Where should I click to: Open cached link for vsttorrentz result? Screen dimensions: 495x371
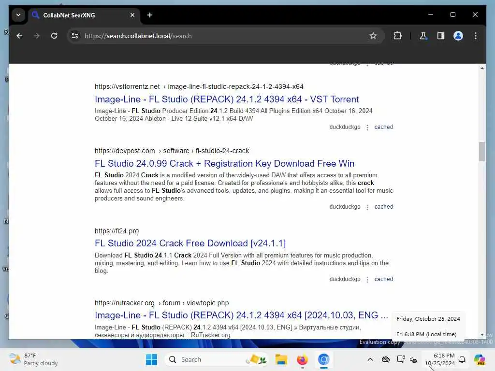click(383, 127)
